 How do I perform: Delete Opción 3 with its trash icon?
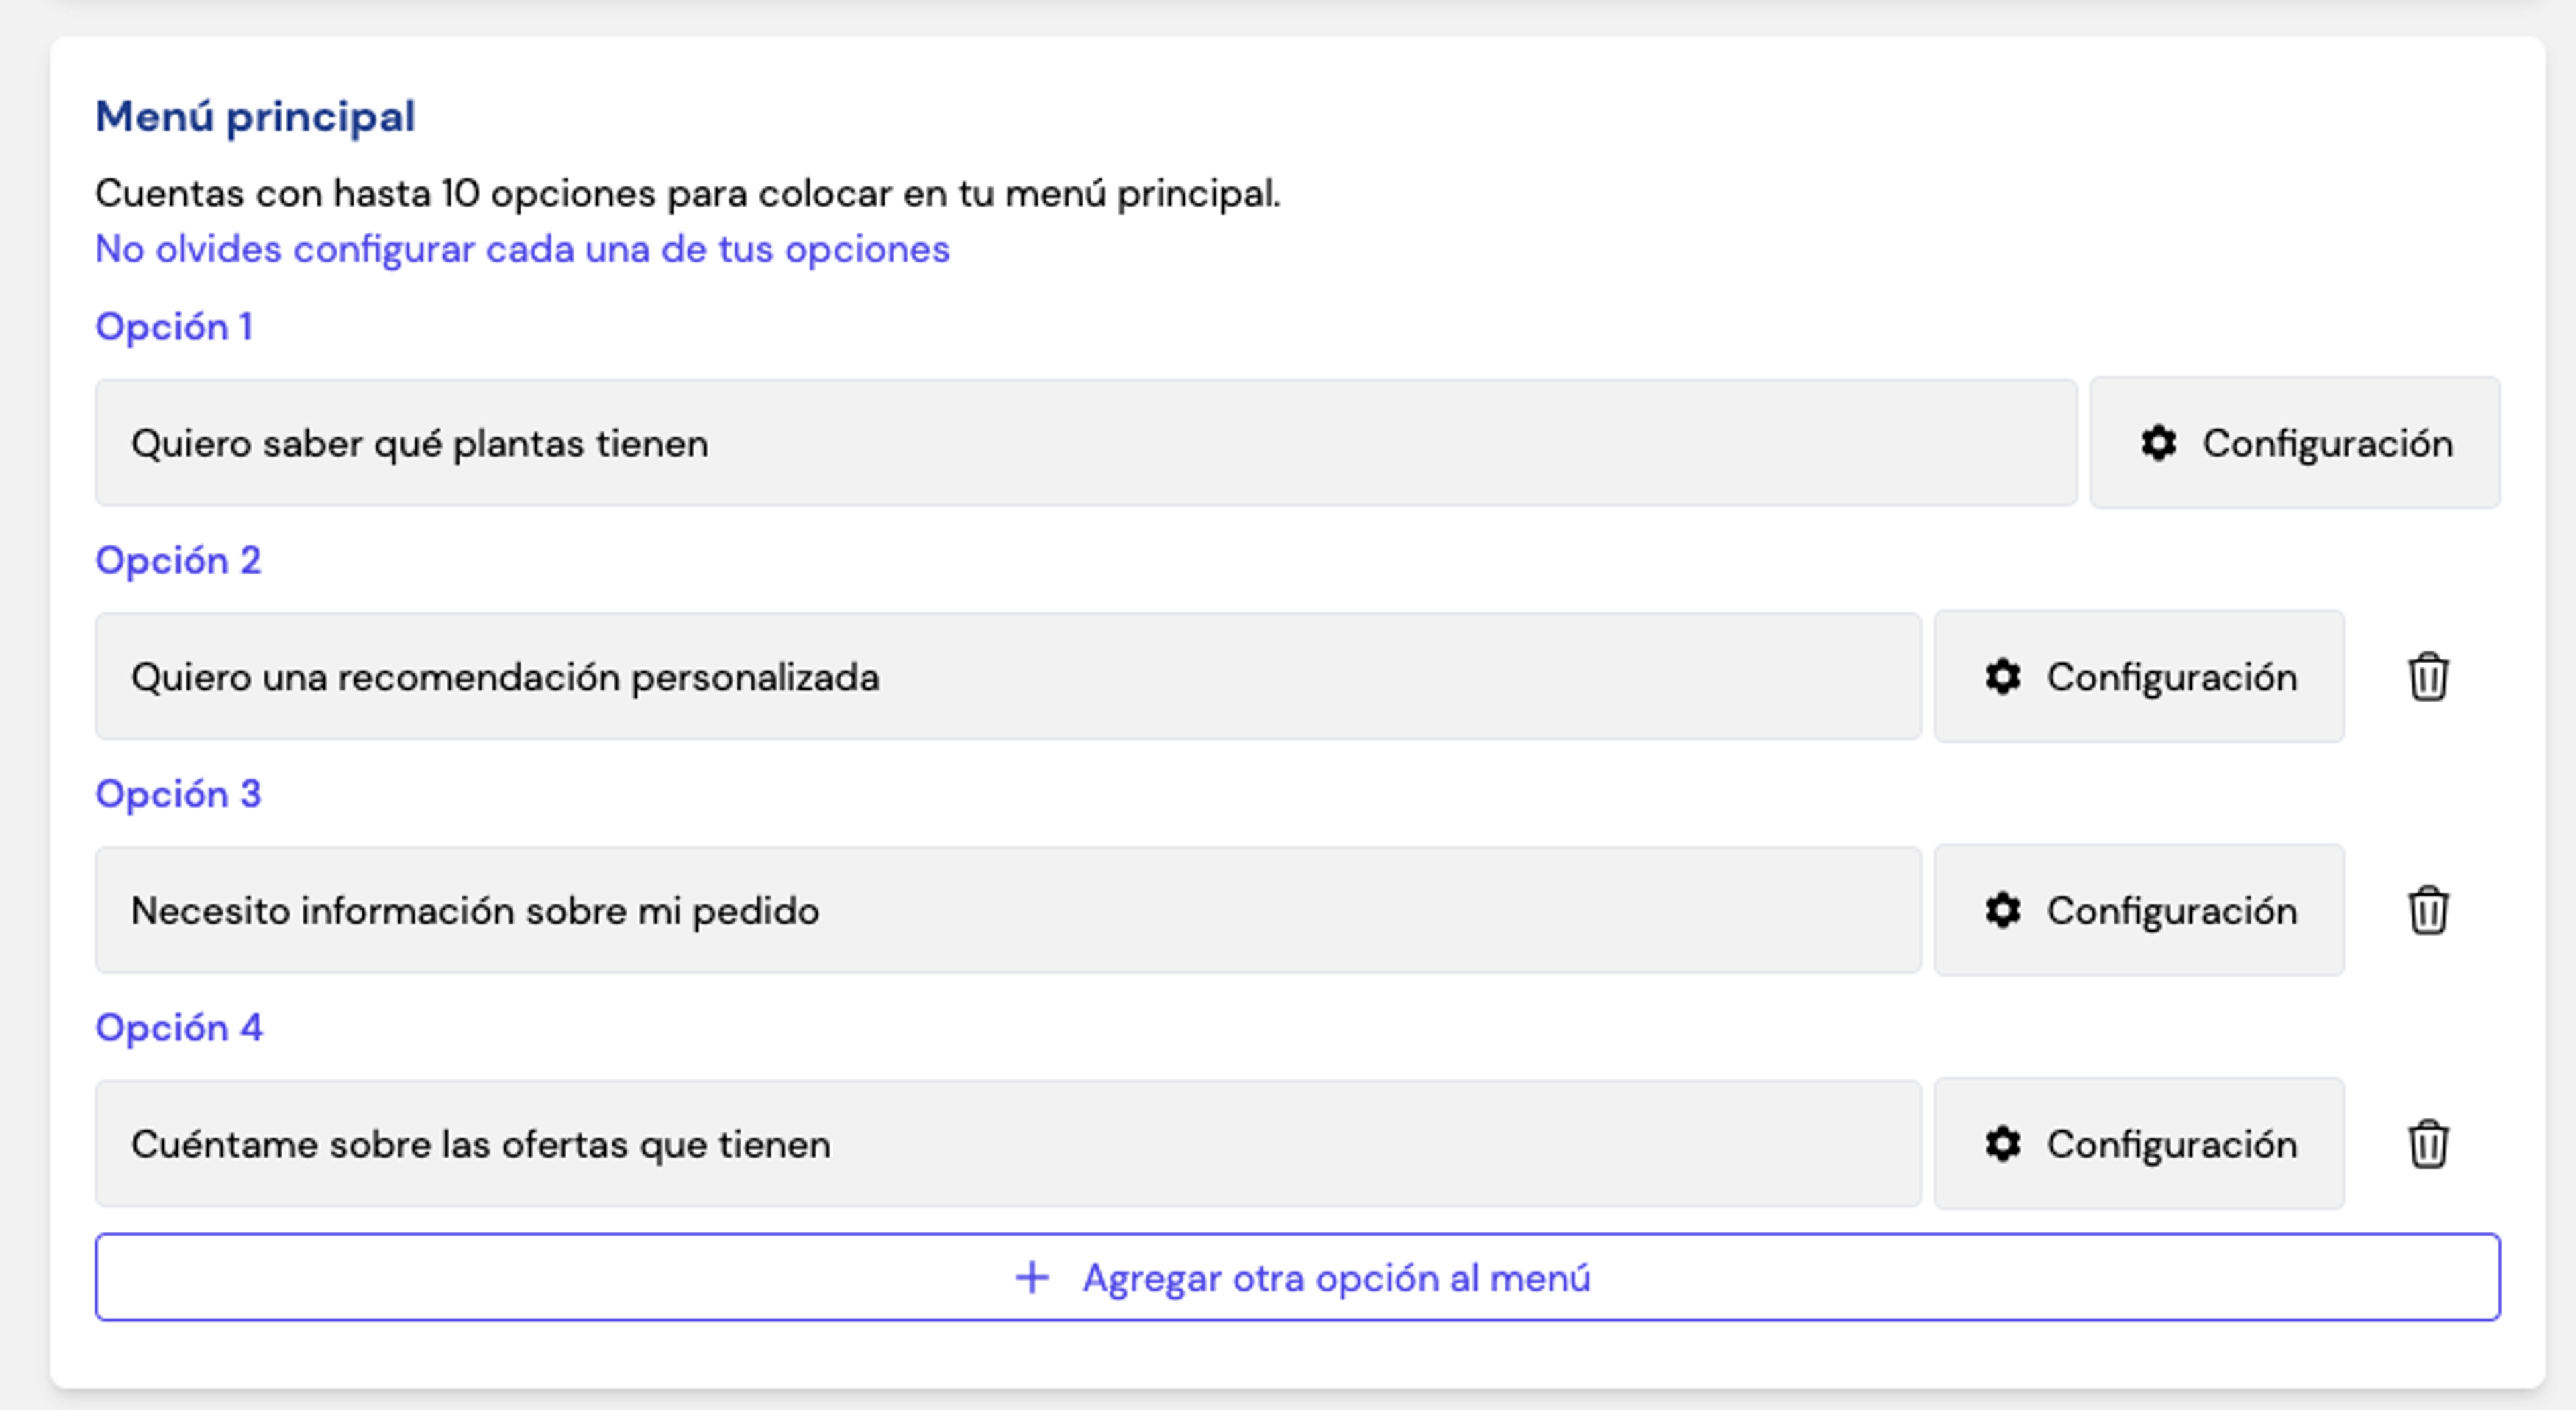point(2427,910)
